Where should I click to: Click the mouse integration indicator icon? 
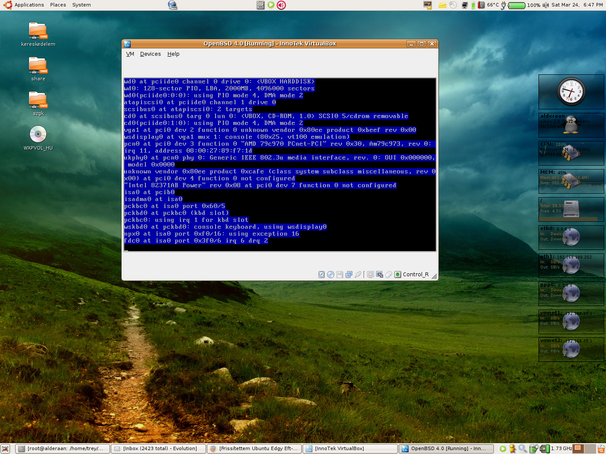(x=389, y=275)
